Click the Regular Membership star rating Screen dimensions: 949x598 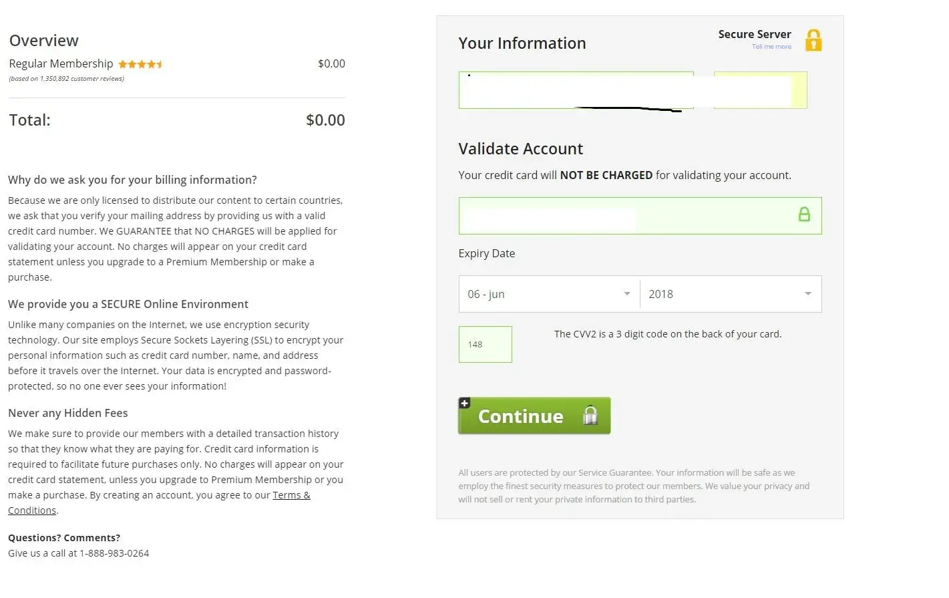pos(140,64)
